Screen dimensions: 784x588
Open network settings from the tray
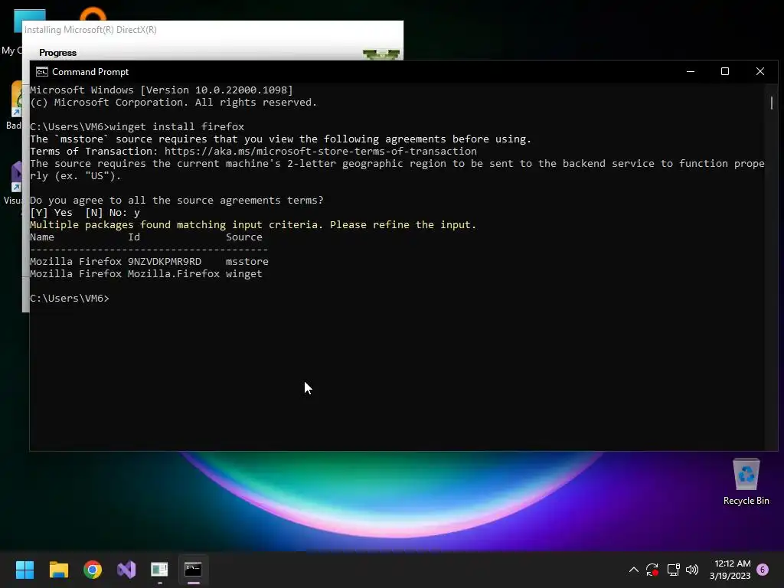pos(673,570)
